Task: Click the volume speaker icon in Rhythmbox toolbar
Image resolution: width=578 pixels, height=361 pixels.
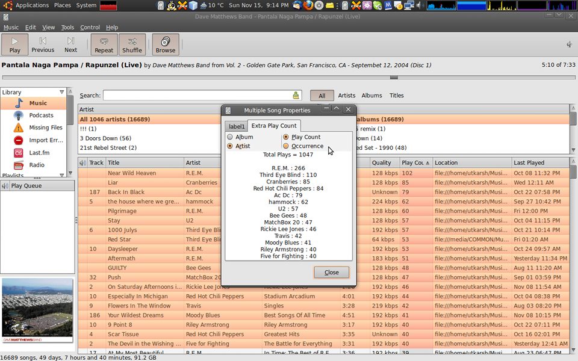Action: pyautogui.click(x=569, y=45)
